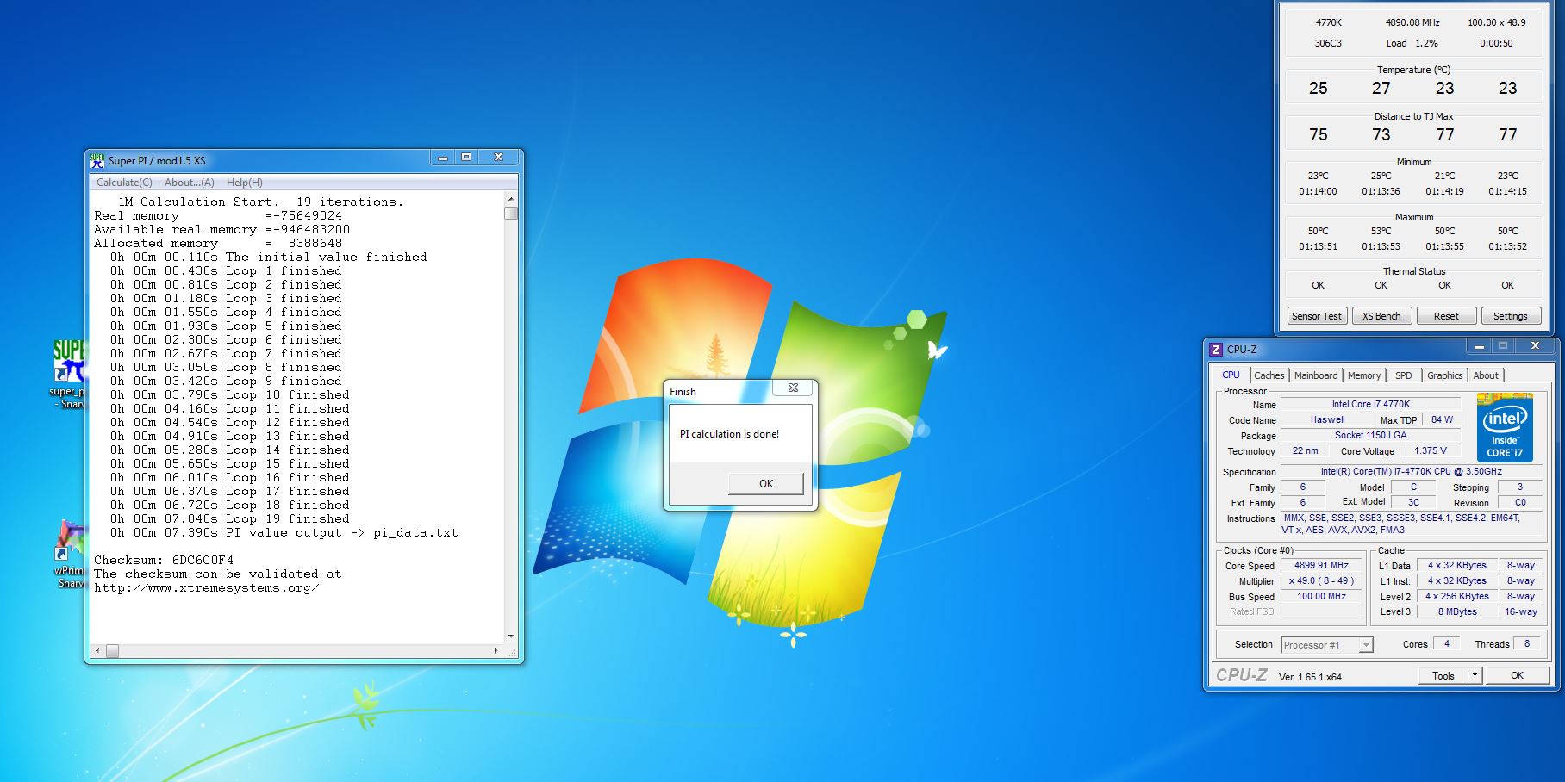The height and width of the screenshot is (782, 1565).
Task: Maximize the Super PI window
Action: 466,158
